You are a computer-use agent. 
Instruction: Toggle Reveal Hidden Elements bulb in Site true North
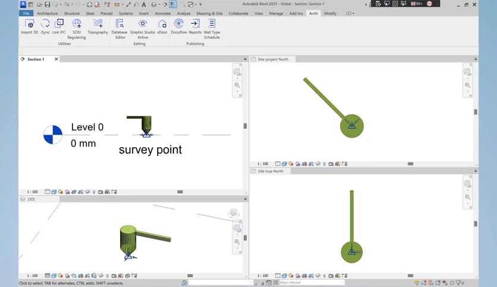point(324,276)
